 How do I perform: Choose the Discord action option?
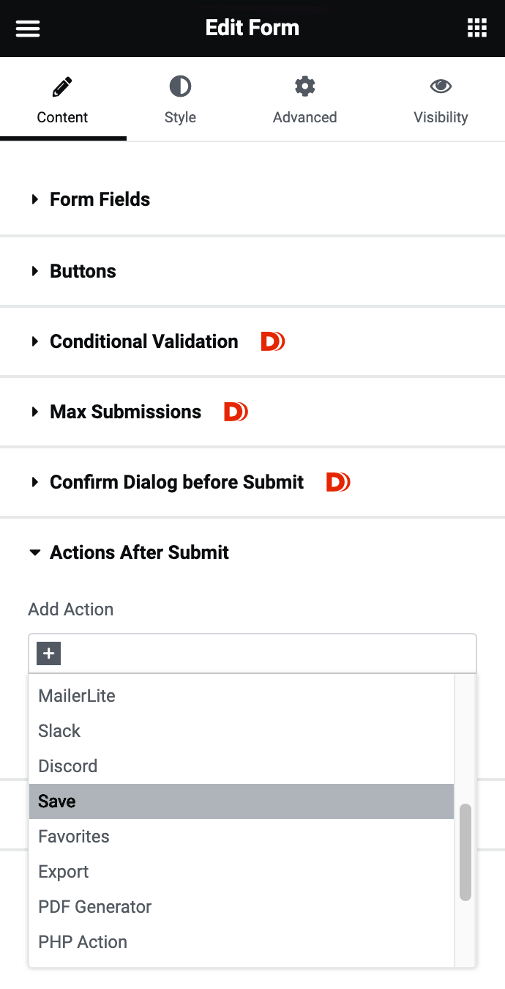point(68,766)
